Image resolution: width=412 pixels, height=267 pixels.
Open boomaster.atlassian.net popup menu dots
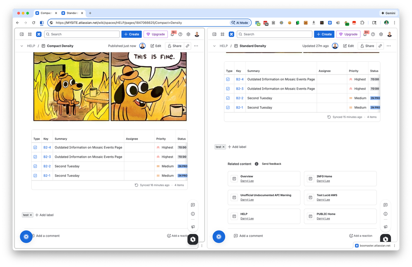394,246
